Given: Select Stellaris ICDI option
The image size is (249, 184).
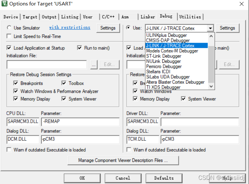Looking at the screenshot, I should pos(176,72).
